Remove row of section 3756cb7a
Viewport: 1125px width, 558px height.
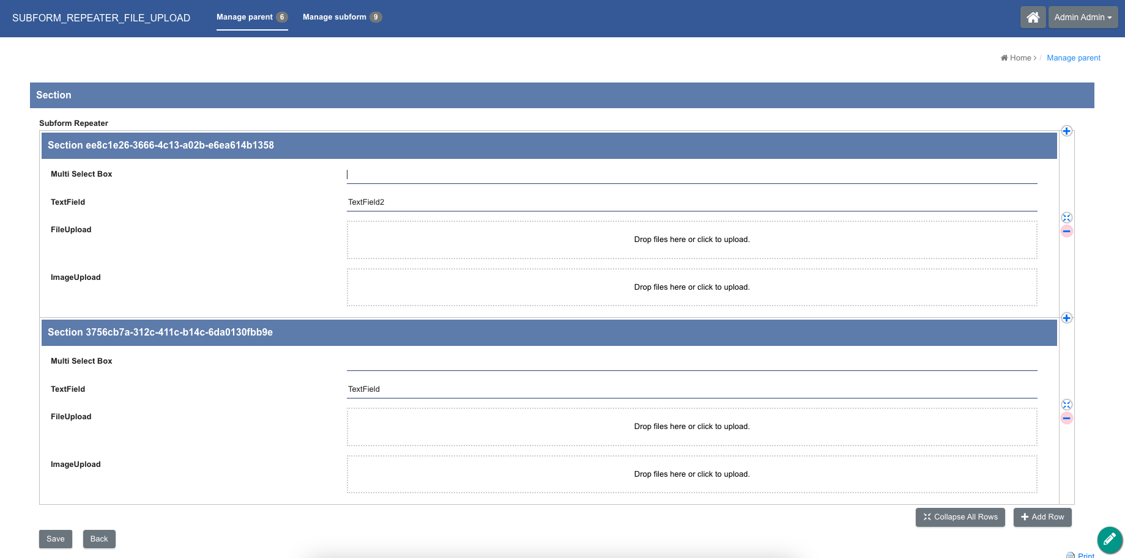[x=1066, y=418]
